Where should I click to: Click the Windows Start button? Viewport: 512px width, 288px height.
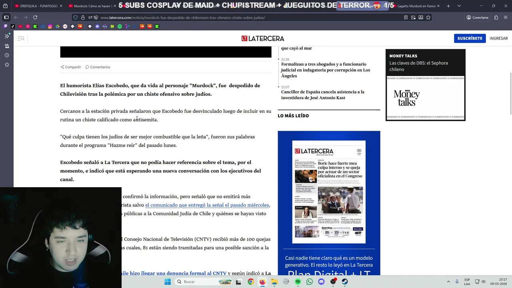coord(168,282)
